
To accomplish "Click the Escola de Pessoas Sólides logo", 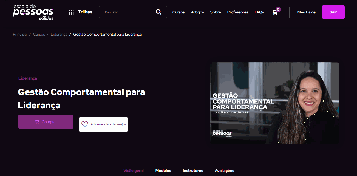I will (33, 12).
